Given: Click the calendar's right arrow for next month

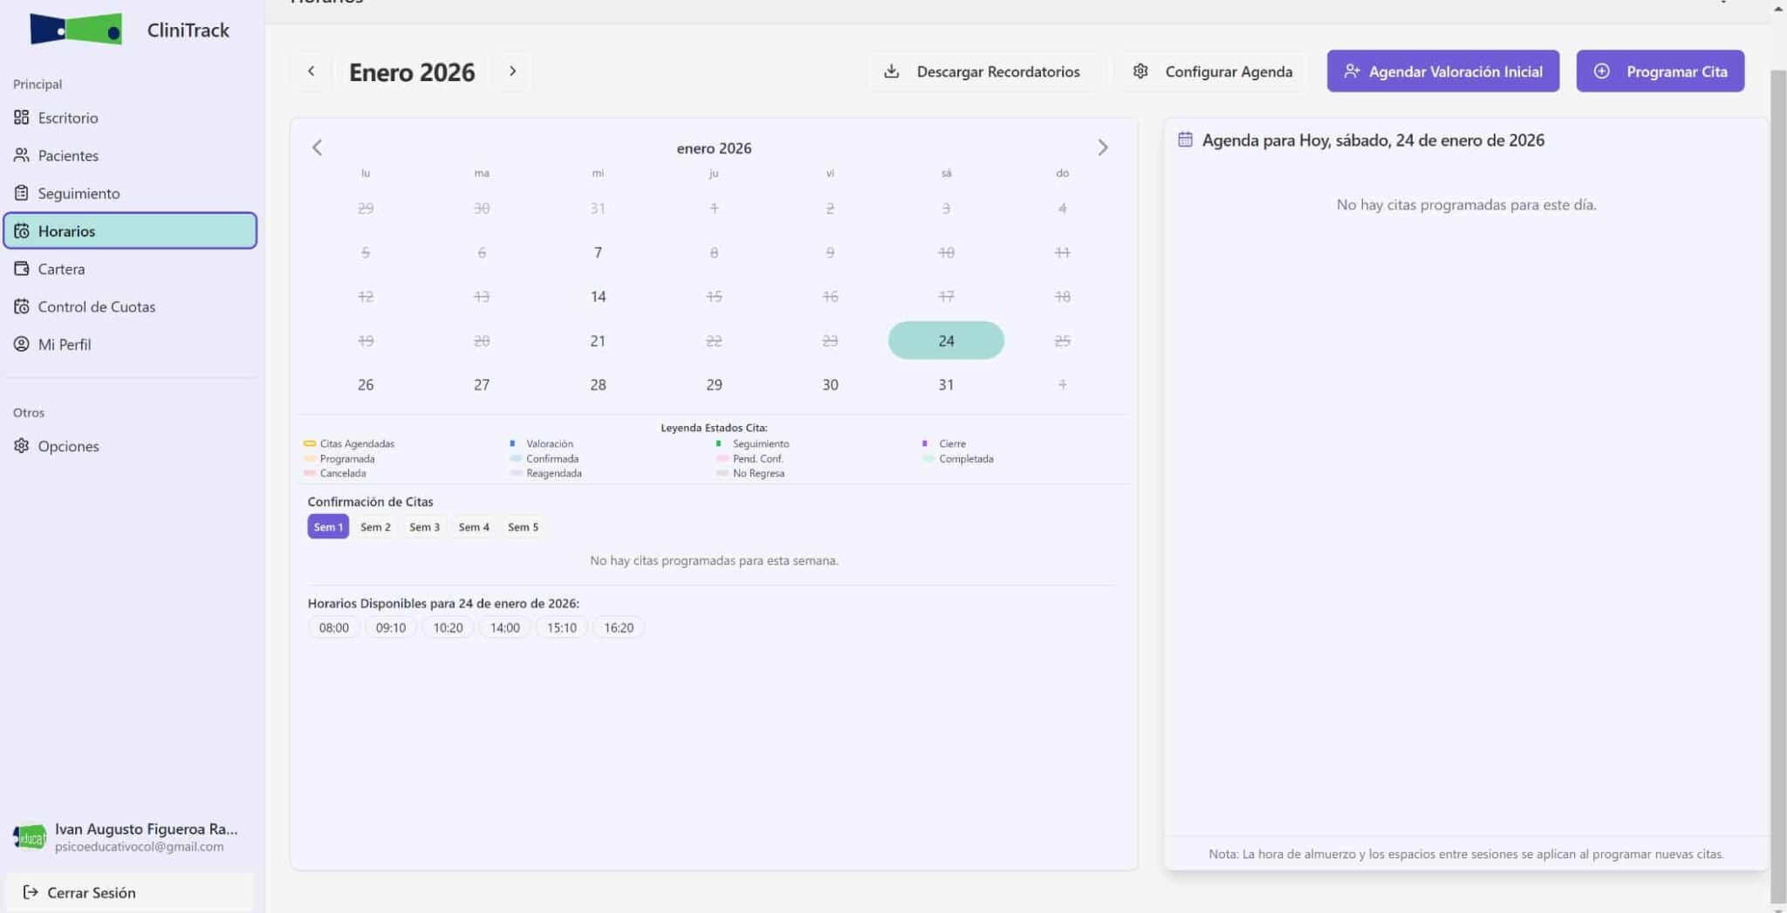Looking at the screenshot, I should 1102,148.
